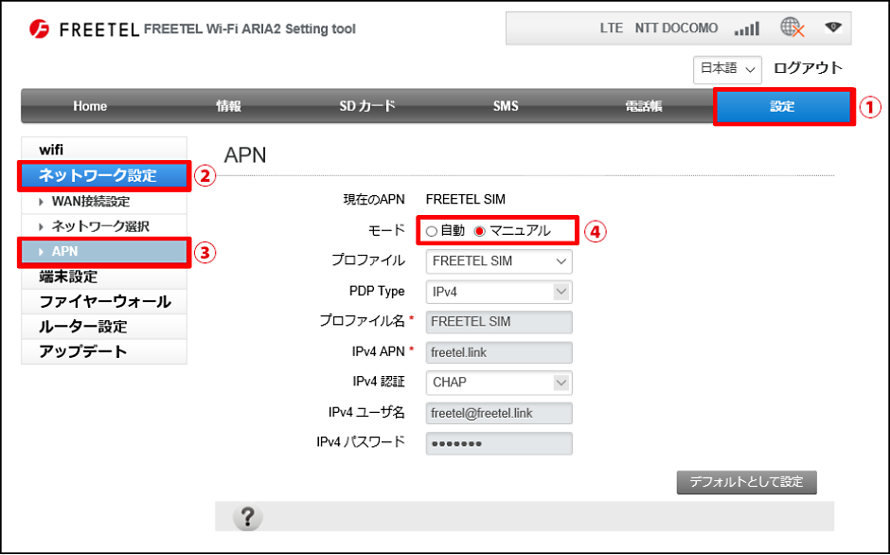Open the ネットワーク設定 sidebar section
Viewport: 890px width, 555px height.
(104, 175)
